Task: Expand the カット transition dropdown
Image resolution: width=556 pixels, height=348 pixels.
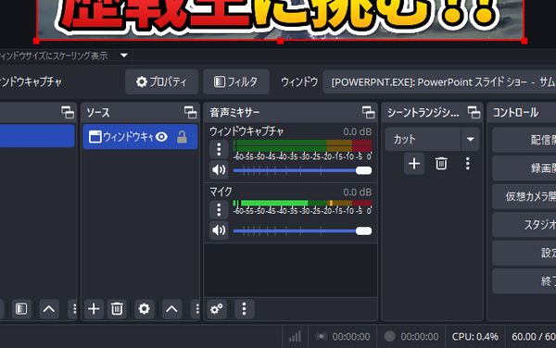Action: (470, 139)
